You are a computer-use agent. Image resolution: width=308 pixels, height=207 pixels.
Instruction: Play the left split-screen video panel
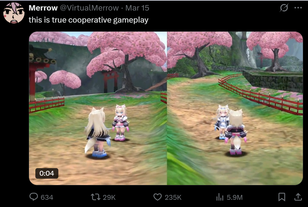98,108
